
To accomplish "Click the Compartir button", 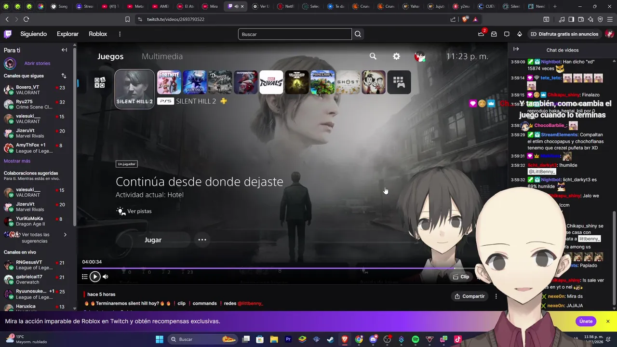I will (469, 296).
